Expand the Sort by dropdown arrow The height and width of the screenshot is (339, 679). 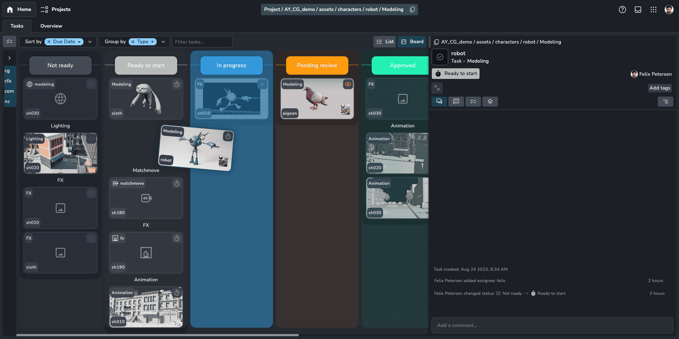[90, 41]
